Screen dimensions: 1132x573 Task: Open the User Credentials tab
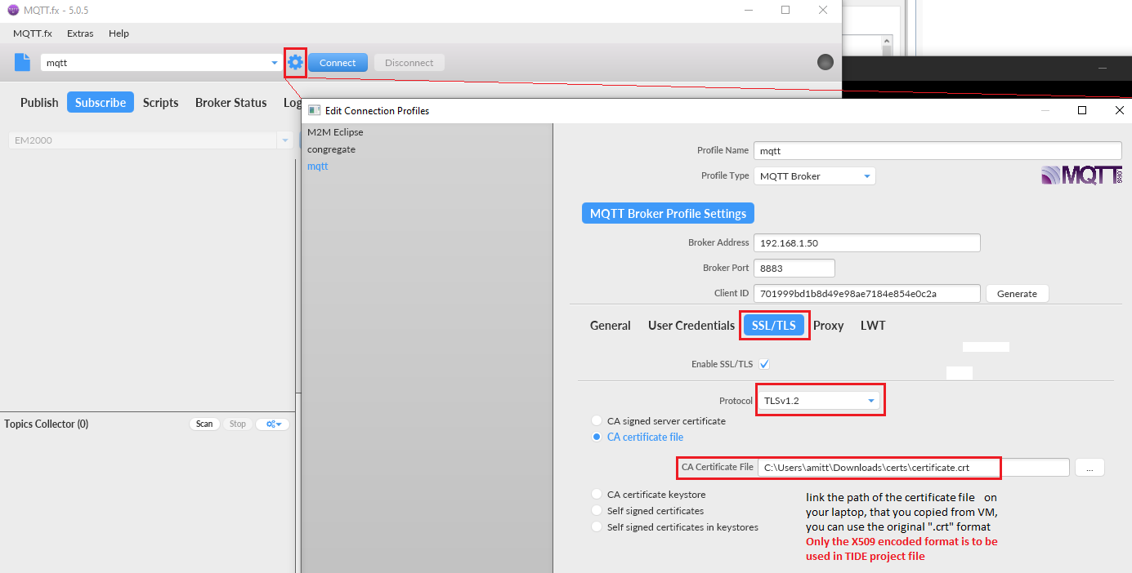[691, 325]
